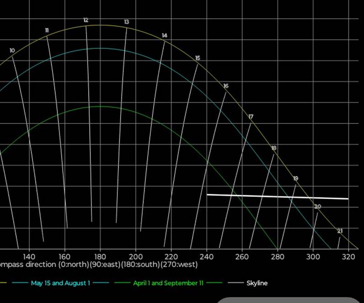Pick the hour 17 marker label
The image size is (364, 303).
click(x=251, y=117)
